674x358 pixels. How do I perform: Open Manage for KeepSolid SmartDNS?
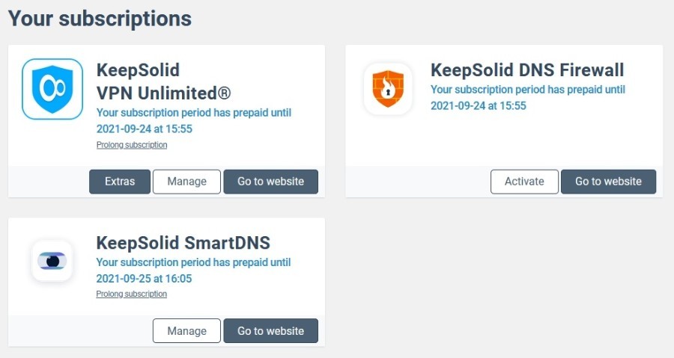[187, 330]
